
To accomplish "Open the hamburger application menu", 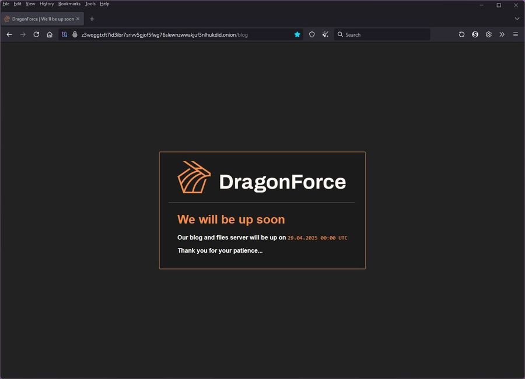I will point(516,34).
